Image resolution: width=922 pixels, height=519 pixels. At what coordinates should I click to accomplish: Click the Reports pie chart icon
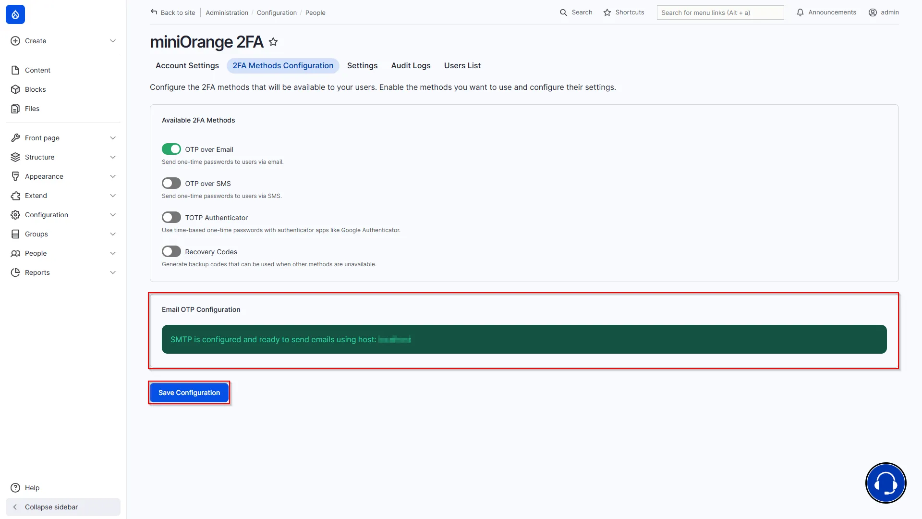click(x=15, y=272)
